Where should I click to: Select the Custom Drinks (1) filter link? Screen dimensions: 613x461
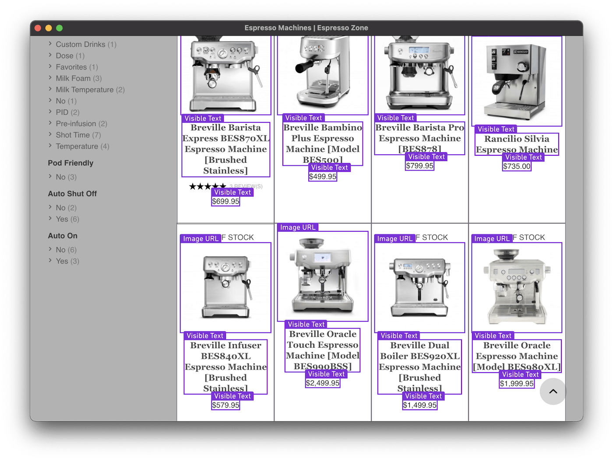[x=86, y=44]
